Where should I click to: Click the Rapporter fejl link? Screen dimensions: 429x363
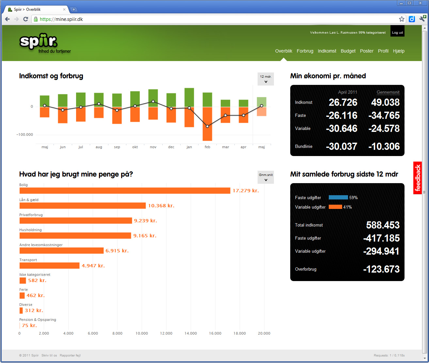point(70,355)
